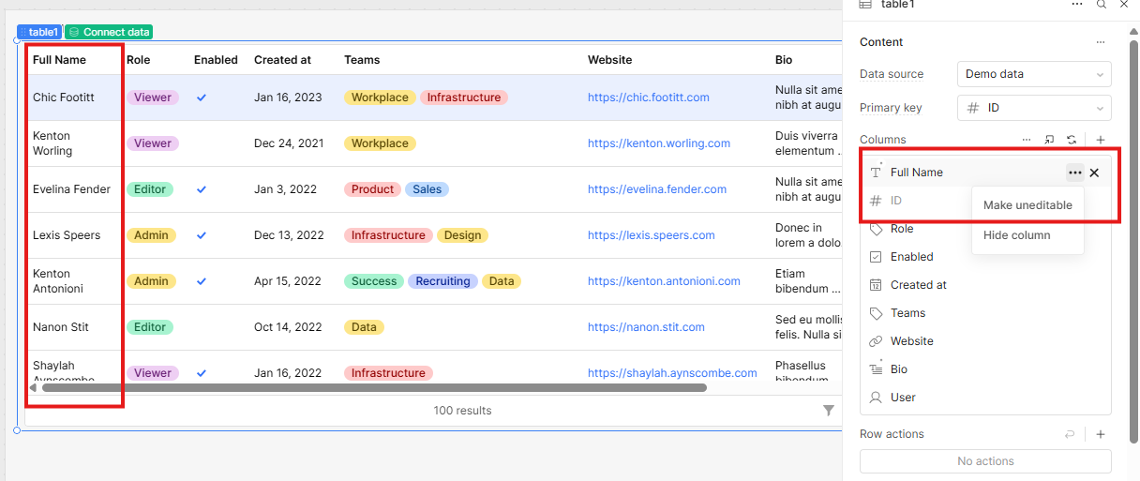Image resolution: width=1140 pixels, height=481 pixels.
Task: Click the Columns generate from source icon
Action: click(1049, 140)
